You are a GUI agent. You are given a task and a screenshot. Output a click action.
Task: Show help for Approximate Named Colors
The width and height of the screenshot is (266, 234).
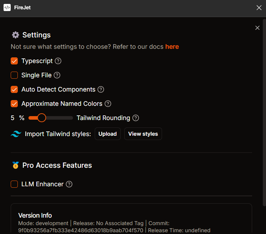[108, 104]
